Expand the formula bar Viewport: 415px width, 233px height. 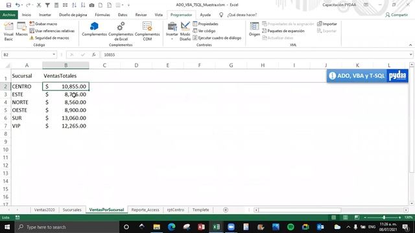pos(410,54)
